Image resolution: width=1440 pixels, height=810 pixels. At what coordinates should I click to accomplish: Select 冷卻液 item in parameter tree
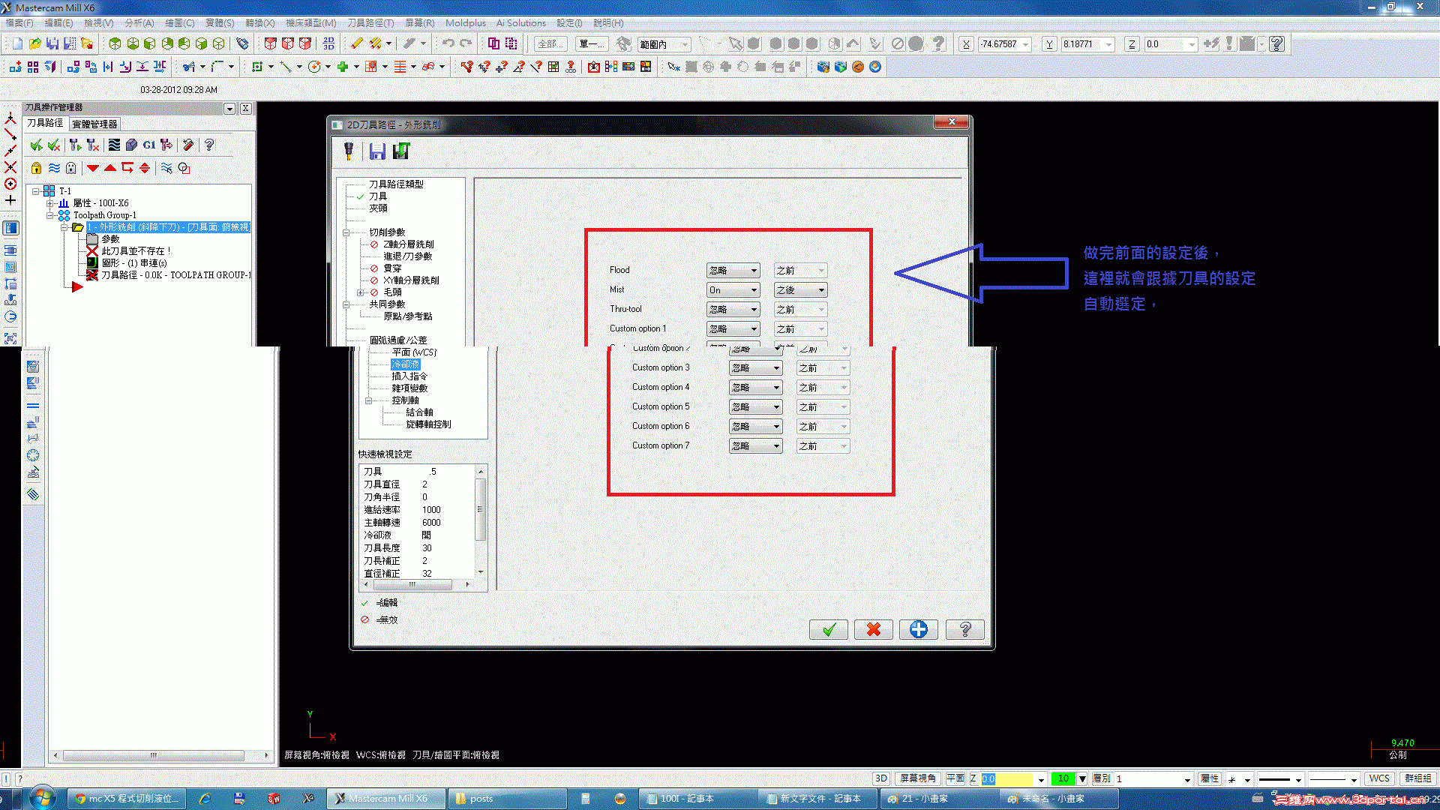[405, 364]
